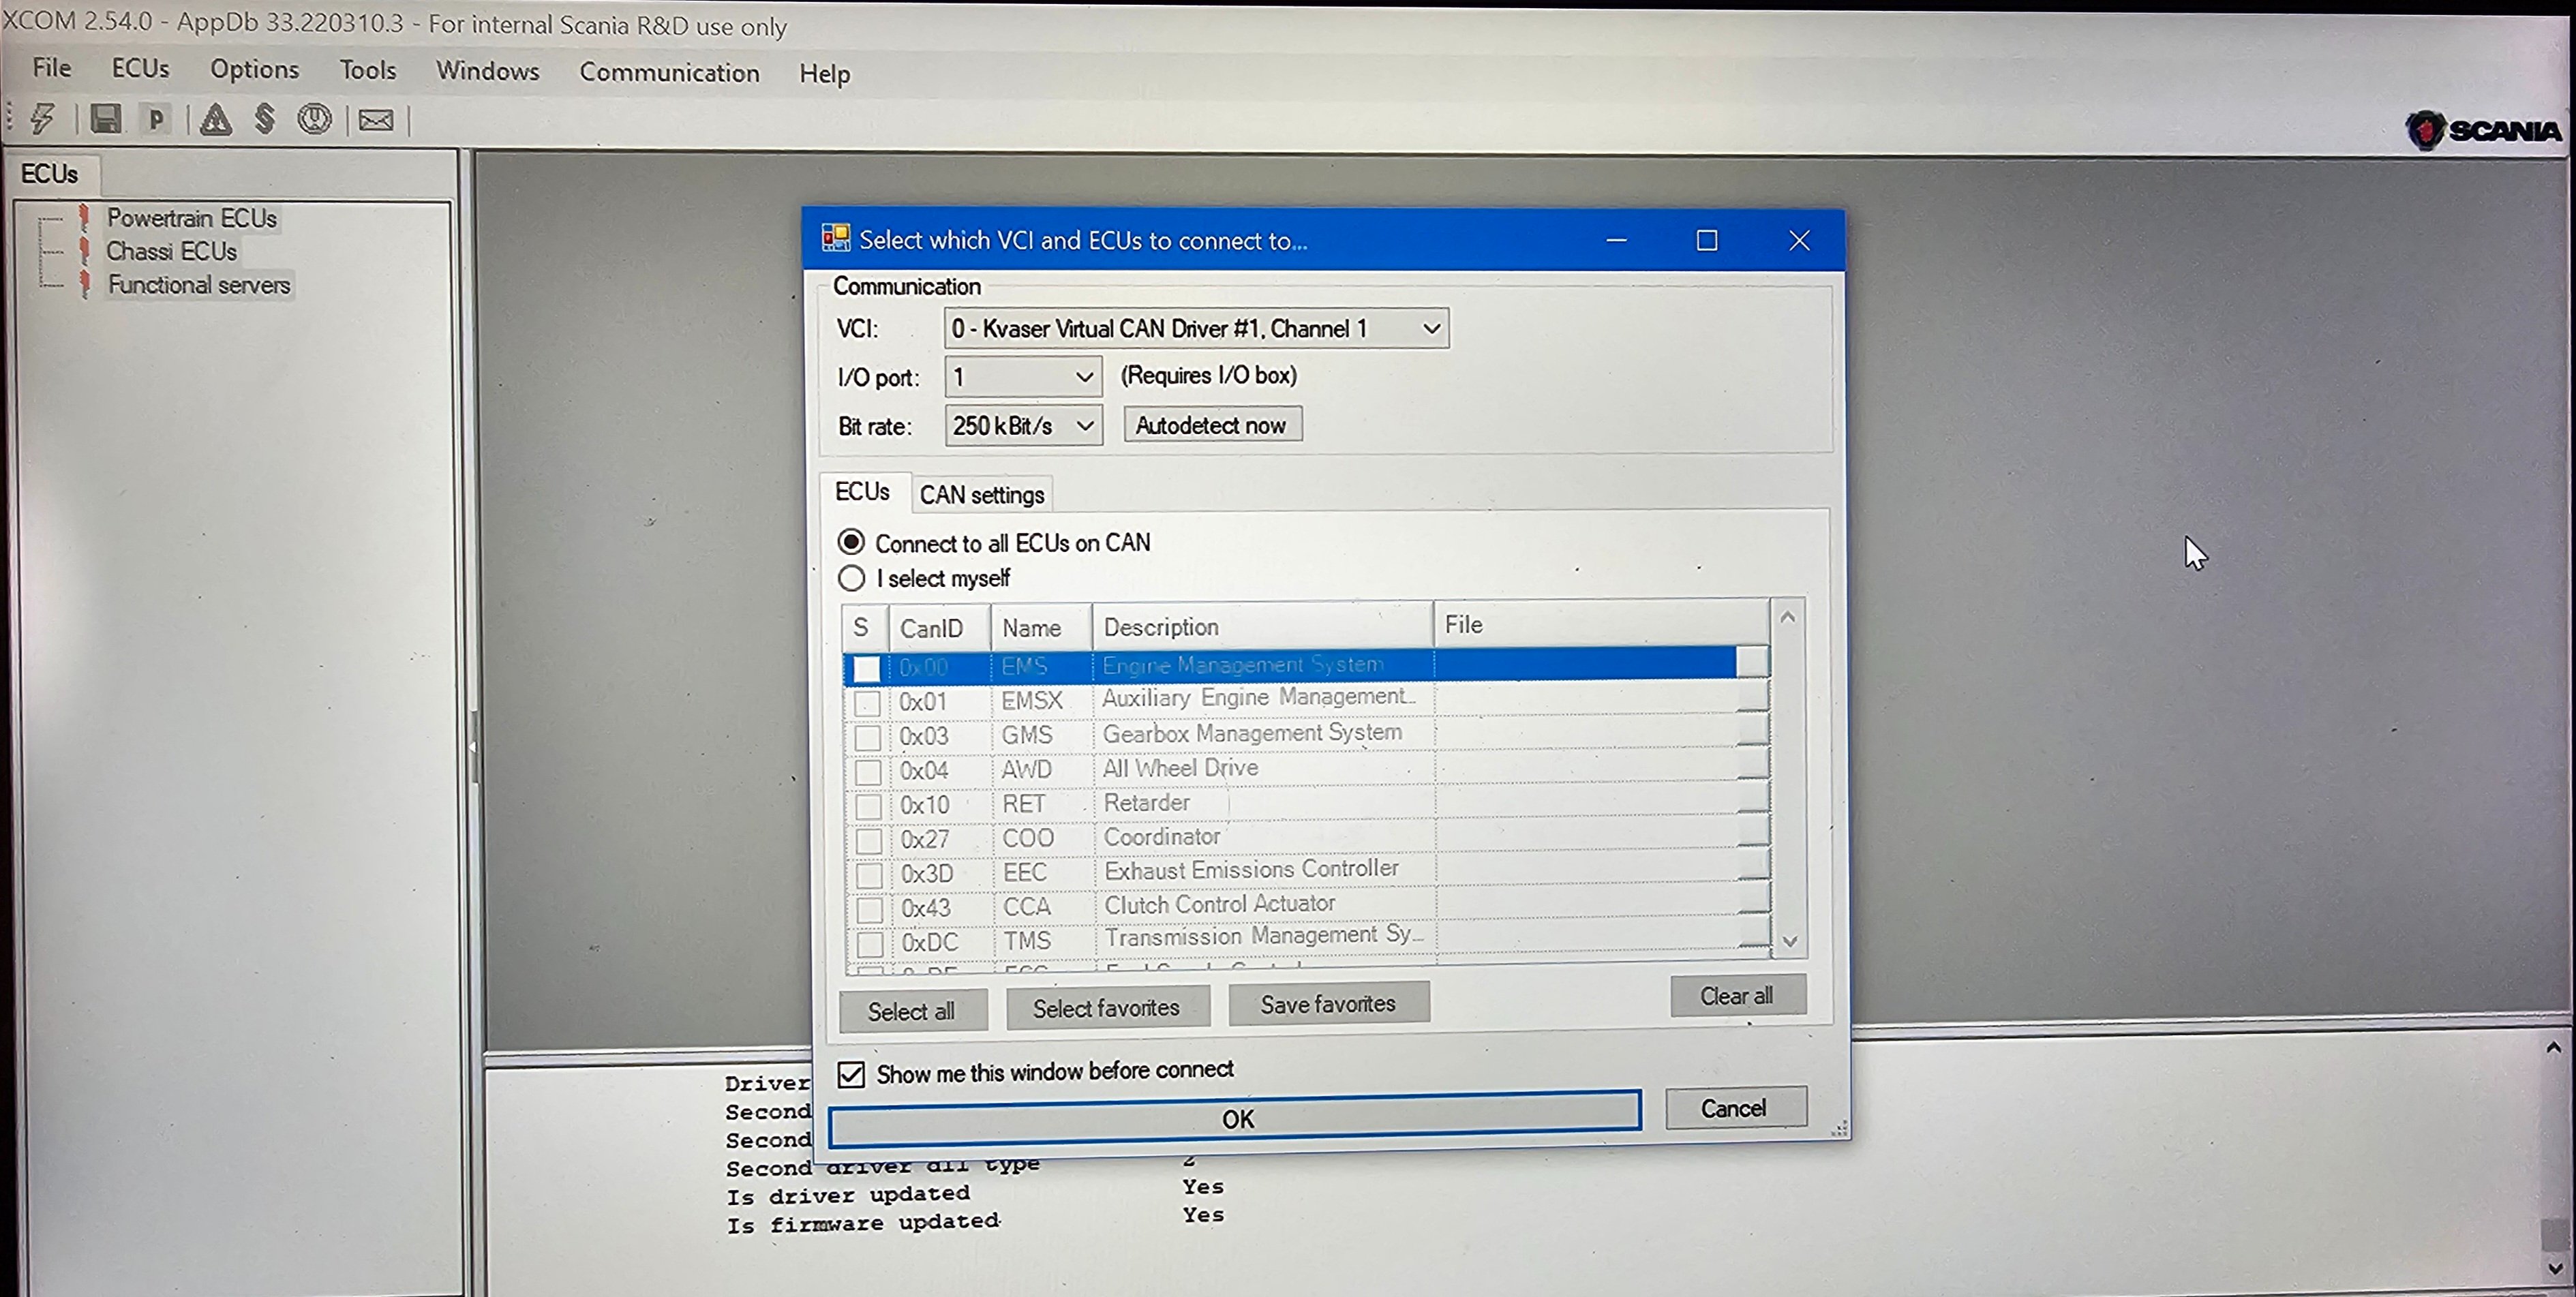
Task: Open the Communication menu
Action: click(x=669, y=73)
